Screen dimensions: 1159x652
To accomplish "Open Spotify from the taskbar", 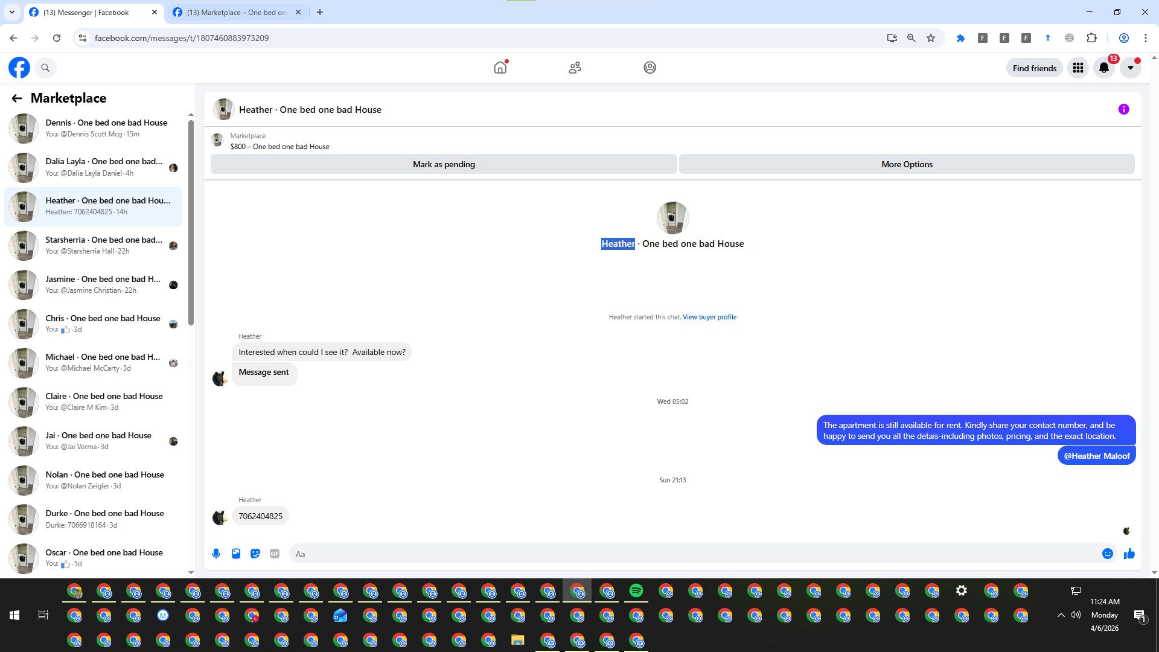I will click(x=636, y=590).
